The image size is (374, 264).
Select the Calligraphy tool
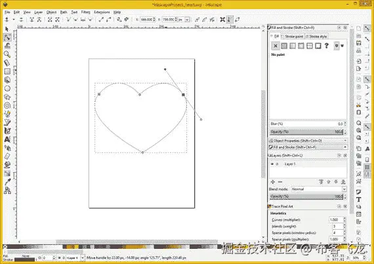(7, 131)
